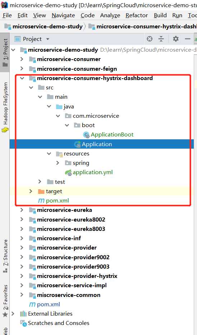This screenshot has width=197, height=335.
Task: Click the orange target folder icon
Action: point(41,191)
